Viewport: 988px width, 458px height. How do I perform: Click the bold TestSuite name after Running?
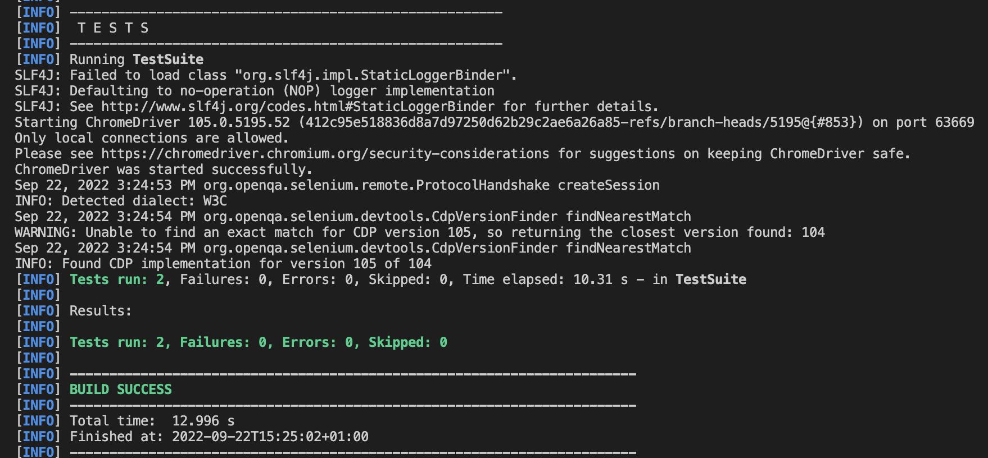pos(168,59)
